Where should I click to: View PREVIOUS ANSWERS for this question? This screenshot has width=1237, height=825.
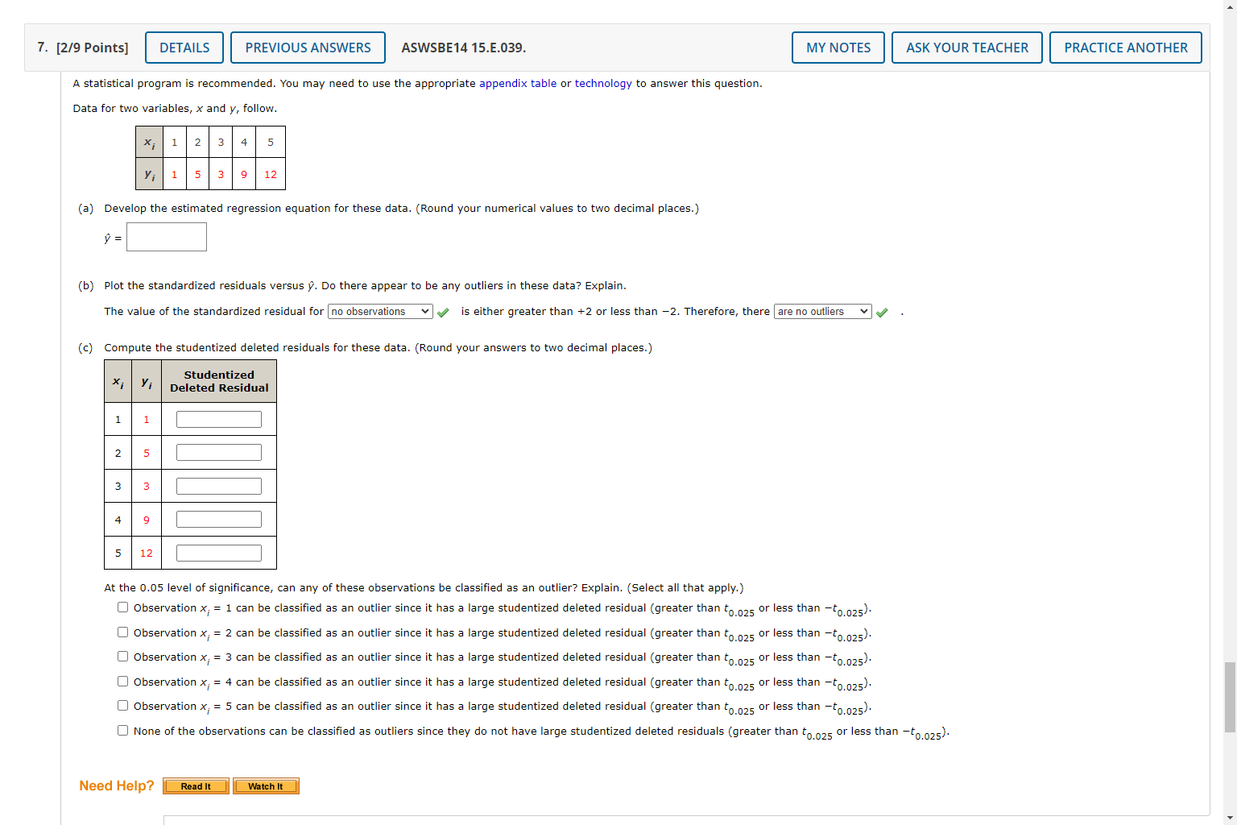308,47
